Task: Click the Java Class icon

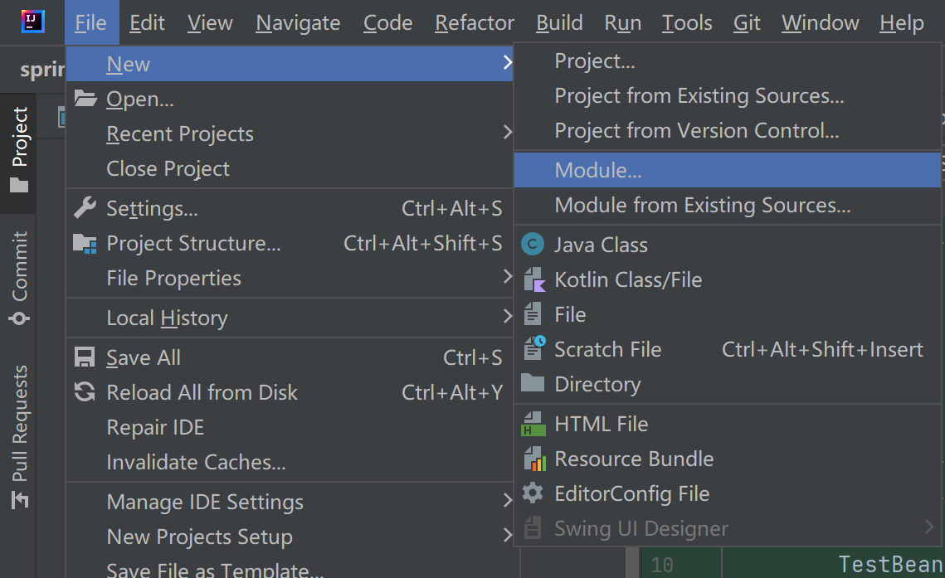Action: (533, 245)
